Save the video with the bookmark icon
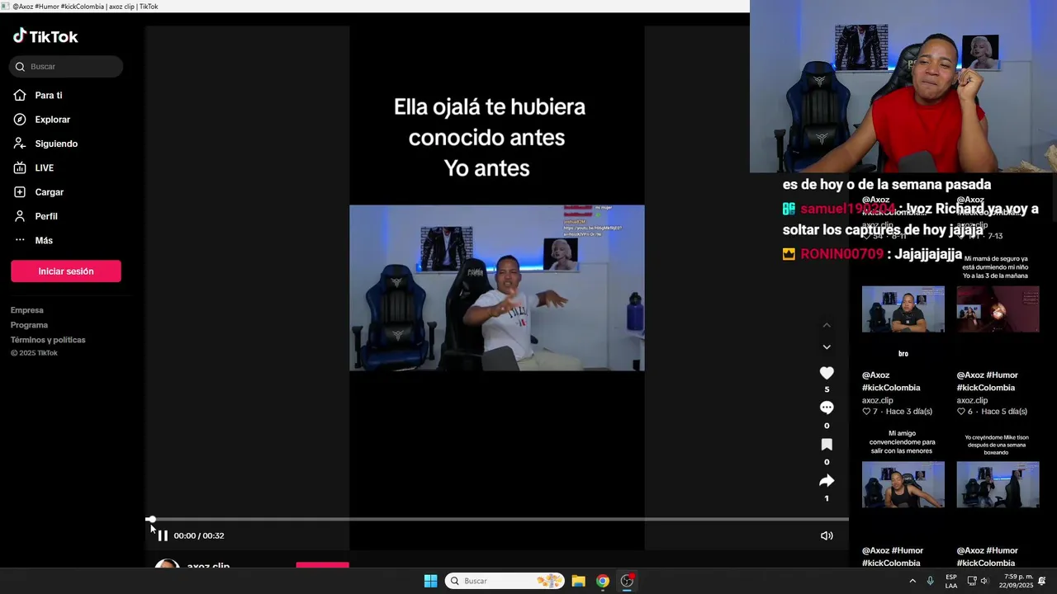1057x594 pixels. pyautogui.click(x=827, y=444)
